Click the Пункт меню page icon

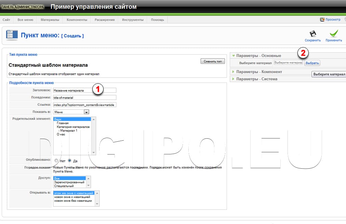click(12, 35)
